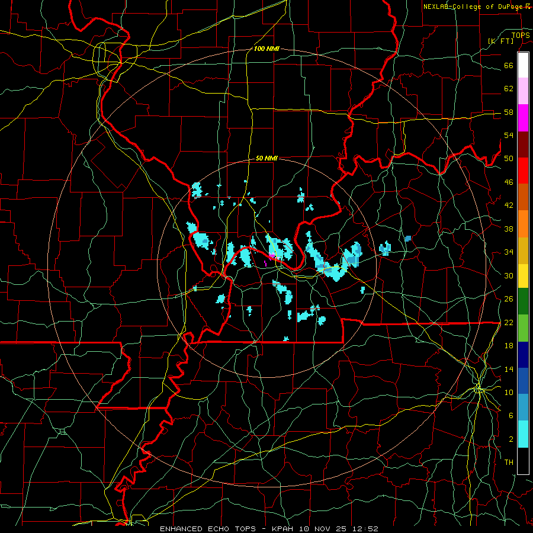Click the KPAH radar site identifier
533x533 pixels.
coord(284,529)
